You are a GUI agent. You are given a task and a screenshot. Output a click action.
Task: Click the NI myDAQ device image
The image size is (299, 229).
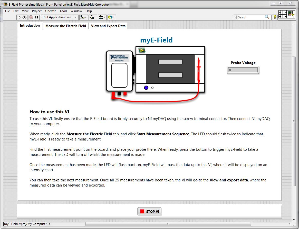coord(120,71)
